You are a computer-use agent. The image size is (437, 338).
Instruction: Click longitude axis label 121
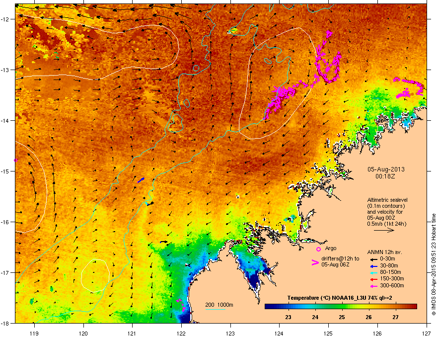coord(132,333)
